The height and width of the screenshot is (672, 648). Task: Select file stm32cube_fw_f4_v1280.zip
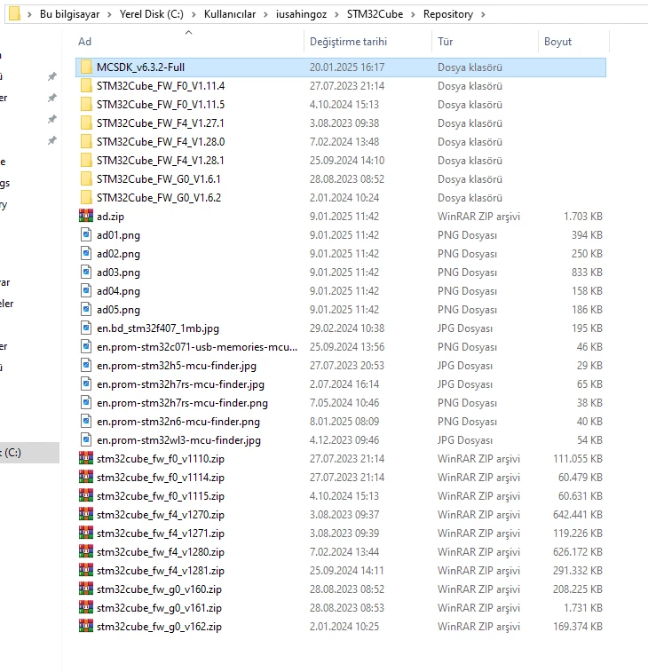coord(161,552)
